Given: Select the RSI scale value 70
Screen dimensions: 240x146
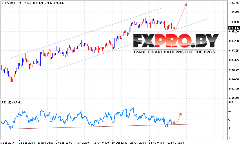Looking at the screenshot, I should click(x=230, y=112).
